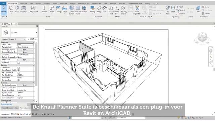Select the Shaft opening tool
Screen dimensions: 215x121
tap(173, 9)
